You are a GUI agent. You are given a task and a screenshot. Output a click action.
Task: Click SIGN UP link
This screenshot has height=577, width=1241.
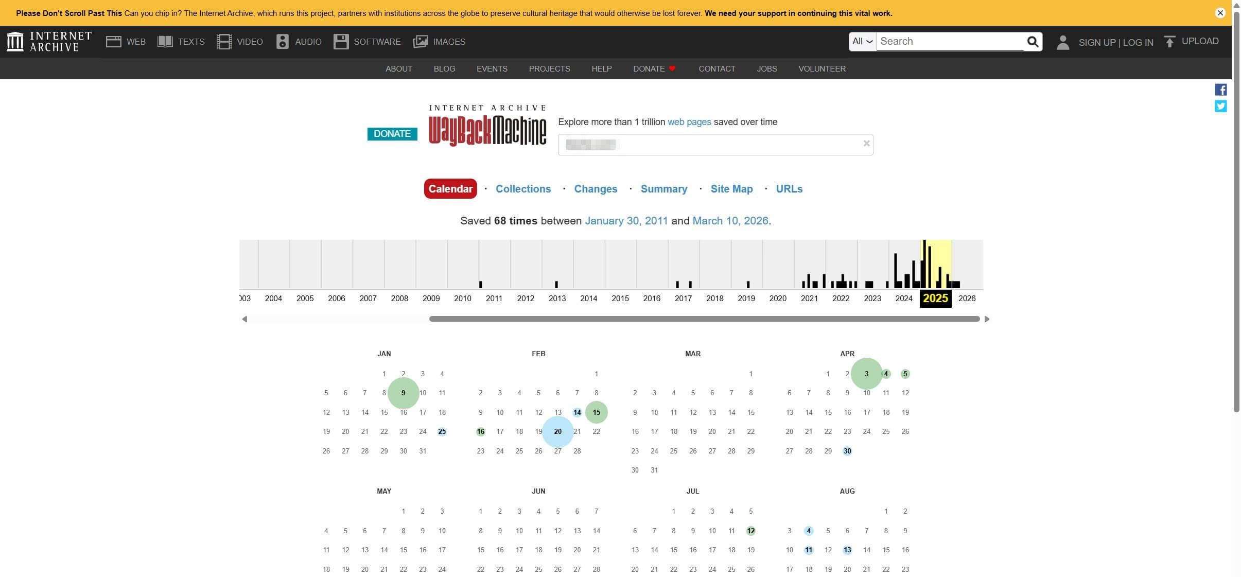pos(1097,43)
